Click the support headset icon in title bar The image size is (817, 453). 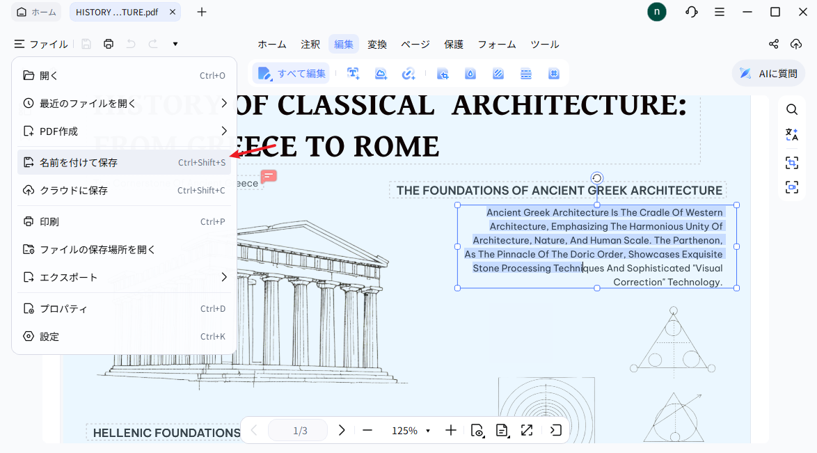(x=692, y=11)
